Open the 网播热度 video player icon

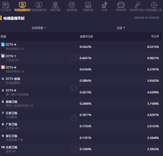[88, 5]
